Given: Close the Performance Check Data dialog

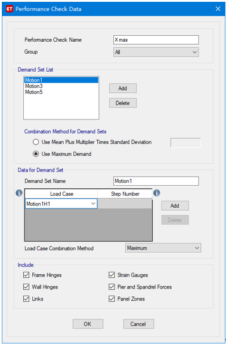Looking at the screenshot, I should coord(218,9).
